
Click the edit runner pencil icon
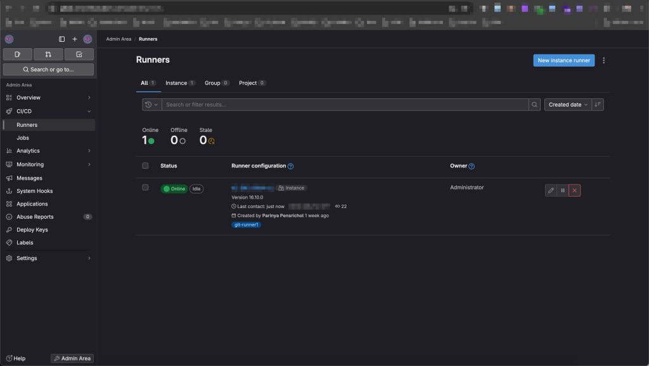click(x=551, y=190)
